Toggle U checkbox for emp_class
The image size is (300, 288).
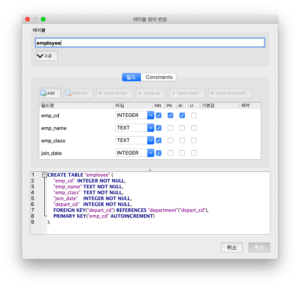click(x=194, y=140)
